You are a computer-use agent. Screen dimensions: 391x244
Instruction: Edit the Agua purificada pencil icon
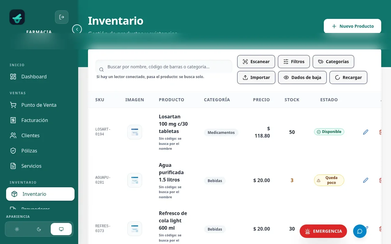366,180
